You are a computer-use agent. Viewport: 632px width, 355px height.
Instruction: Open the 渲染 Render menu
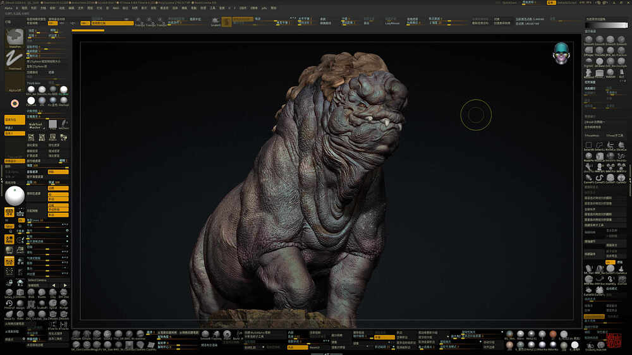174,8
